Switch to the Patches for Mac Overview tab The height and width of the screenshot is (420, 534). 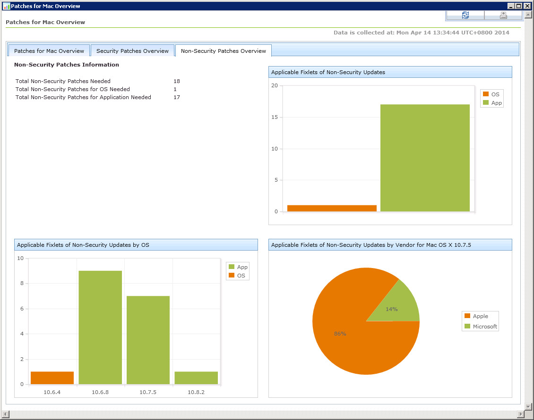click(49, 50)
